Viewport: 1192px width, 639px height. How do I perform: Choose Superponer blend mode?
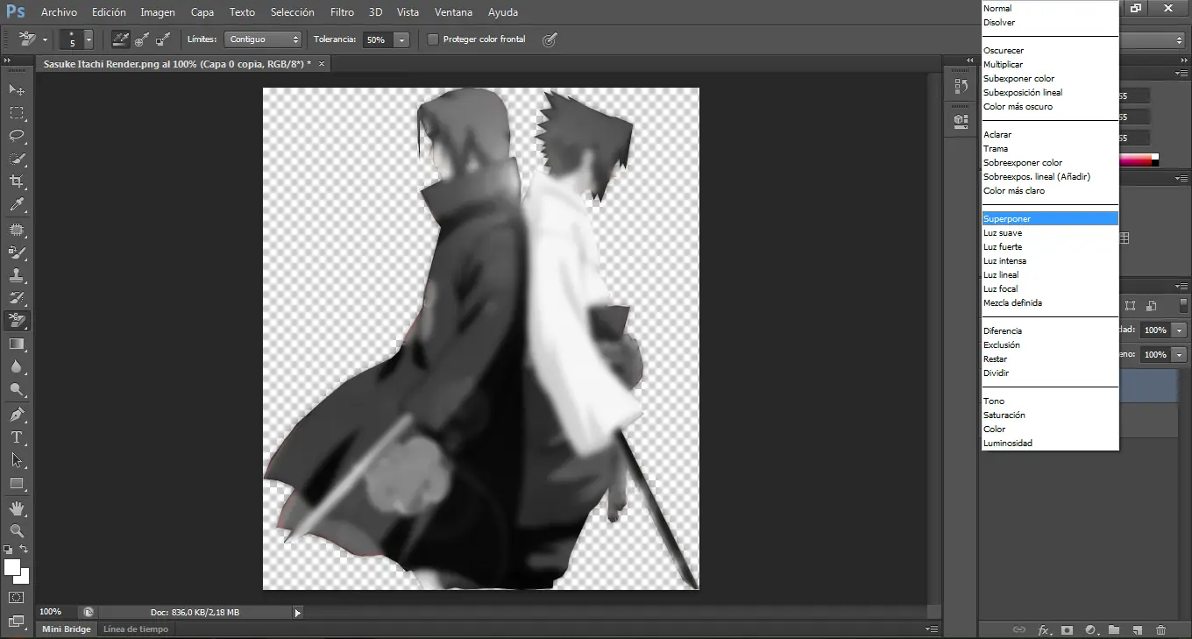[1050, 218]
